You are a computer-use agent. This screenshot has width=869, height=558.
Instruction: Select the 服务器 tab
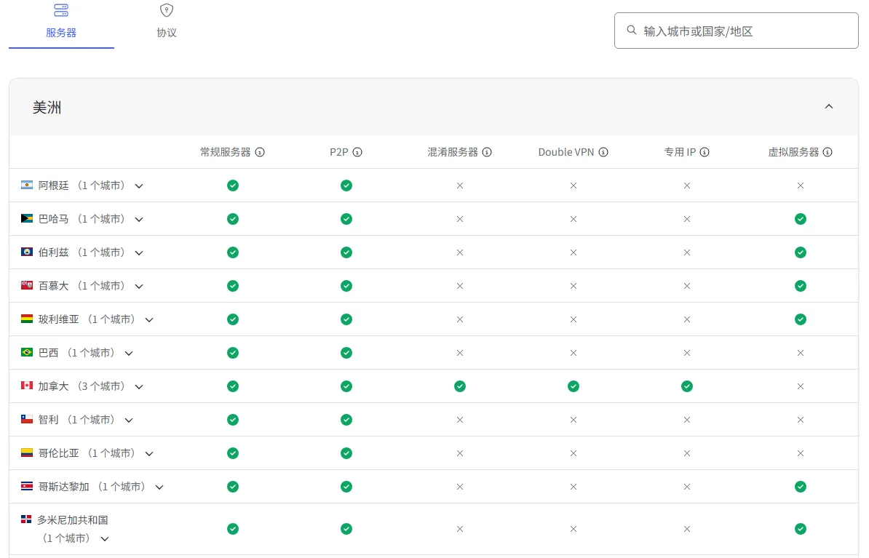tap(61, 22)
